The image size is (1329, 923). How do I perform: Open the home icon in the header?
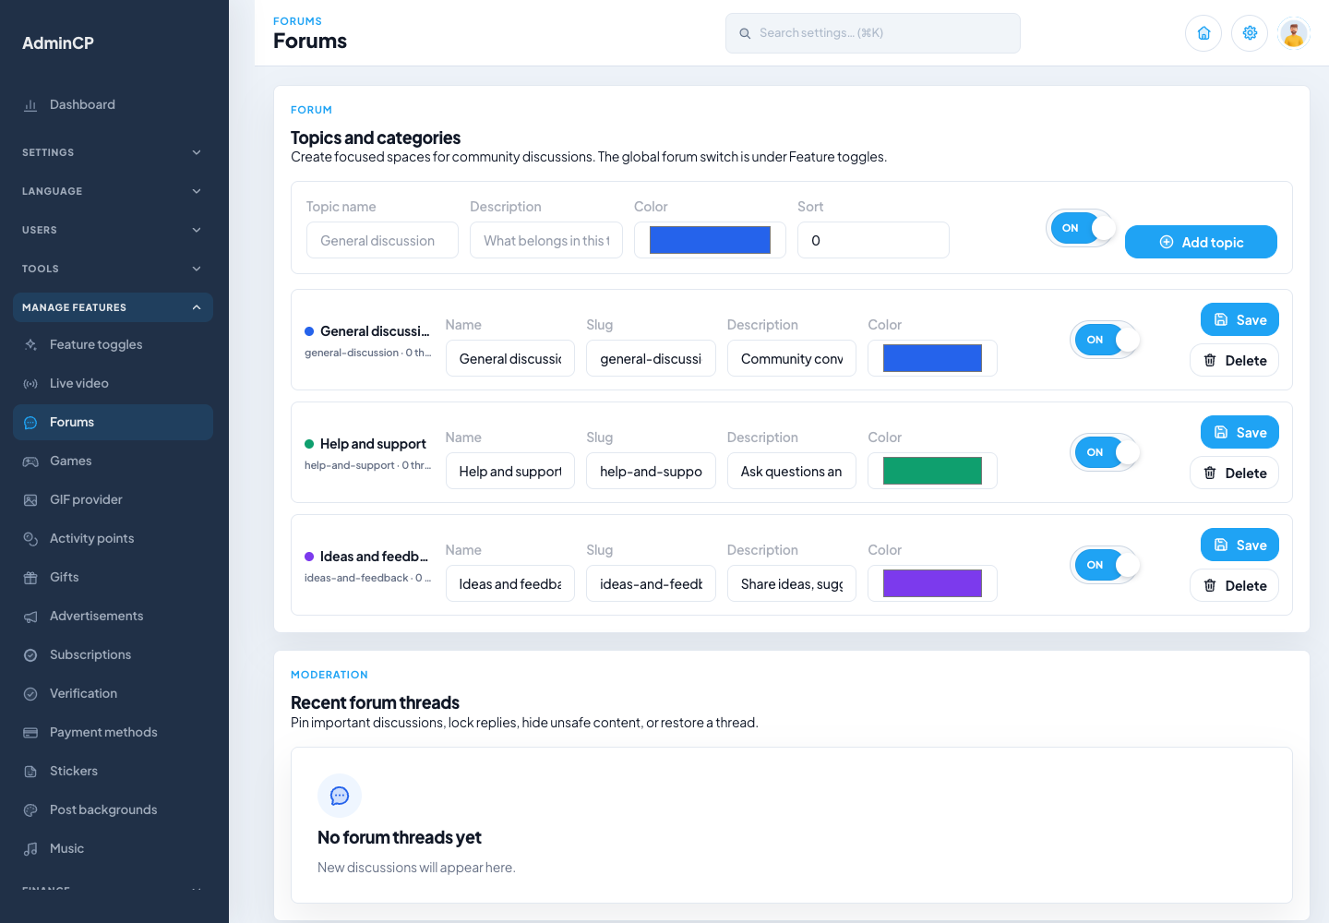point(1203,33)
